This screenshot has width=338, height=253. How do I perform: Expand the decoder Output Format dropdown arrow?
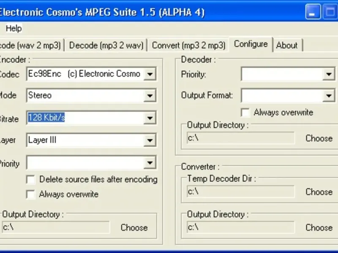[329, 96]
